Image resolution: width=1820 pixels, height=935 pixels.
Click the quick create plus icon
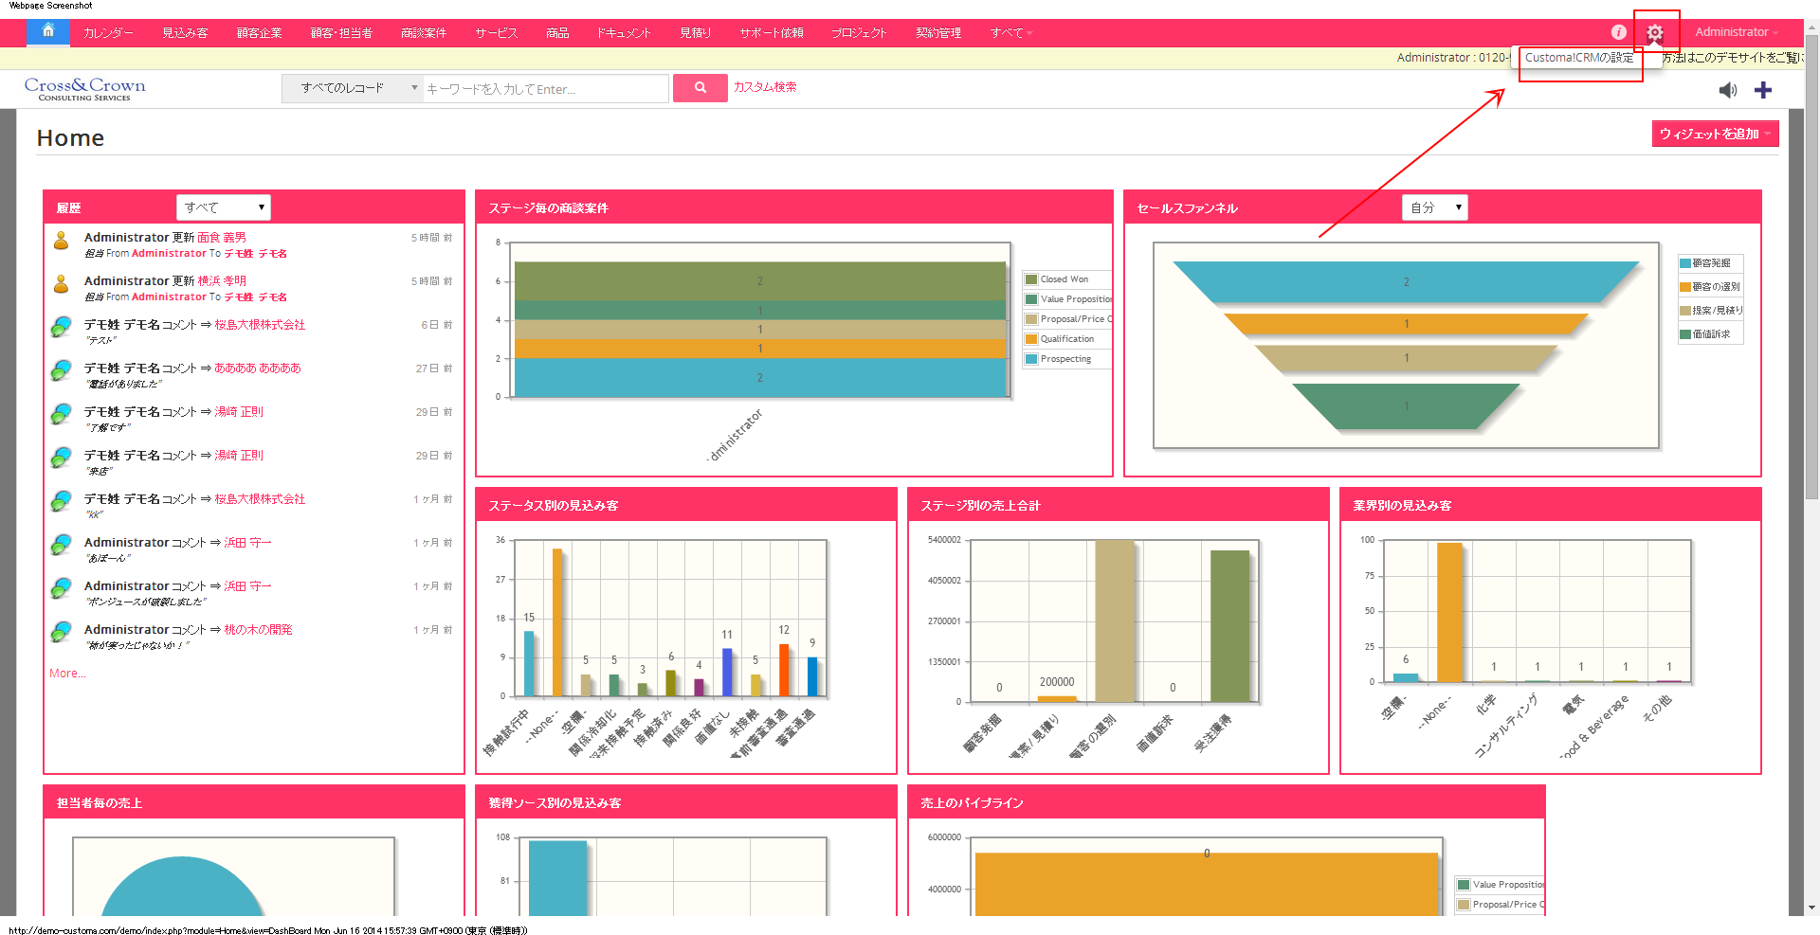click(1763, 90)
